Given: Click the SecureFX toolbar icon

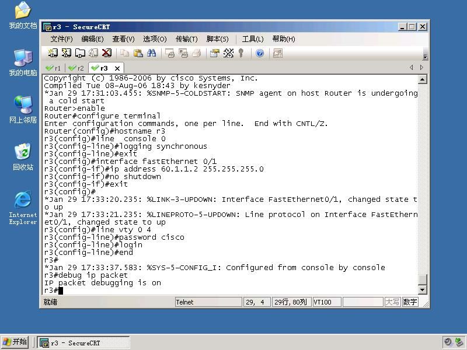Looking at the screenshot, I should 278,53.
